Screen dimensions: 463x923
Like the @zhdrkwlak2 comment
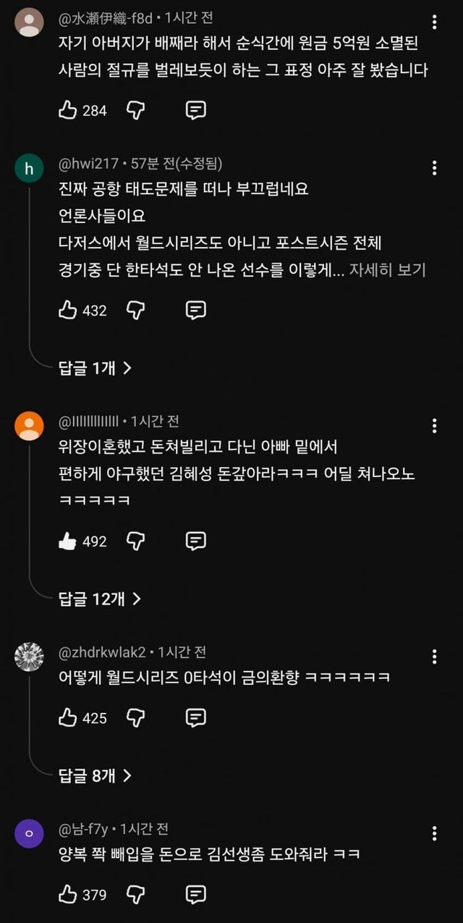(68, 717)
